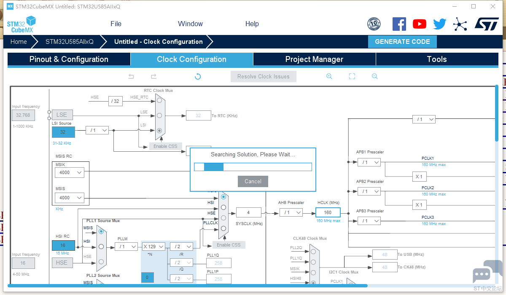The image size is (506, 295).
Task: Click the HSI RC 16 value box
Action: coord(63,245)
